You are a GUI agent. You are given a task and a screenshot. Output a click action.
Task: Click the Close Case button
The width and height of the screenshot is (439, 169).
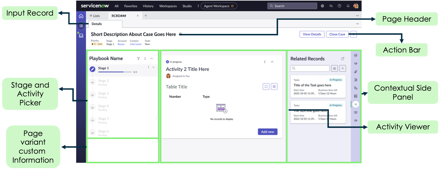(337, 34)
